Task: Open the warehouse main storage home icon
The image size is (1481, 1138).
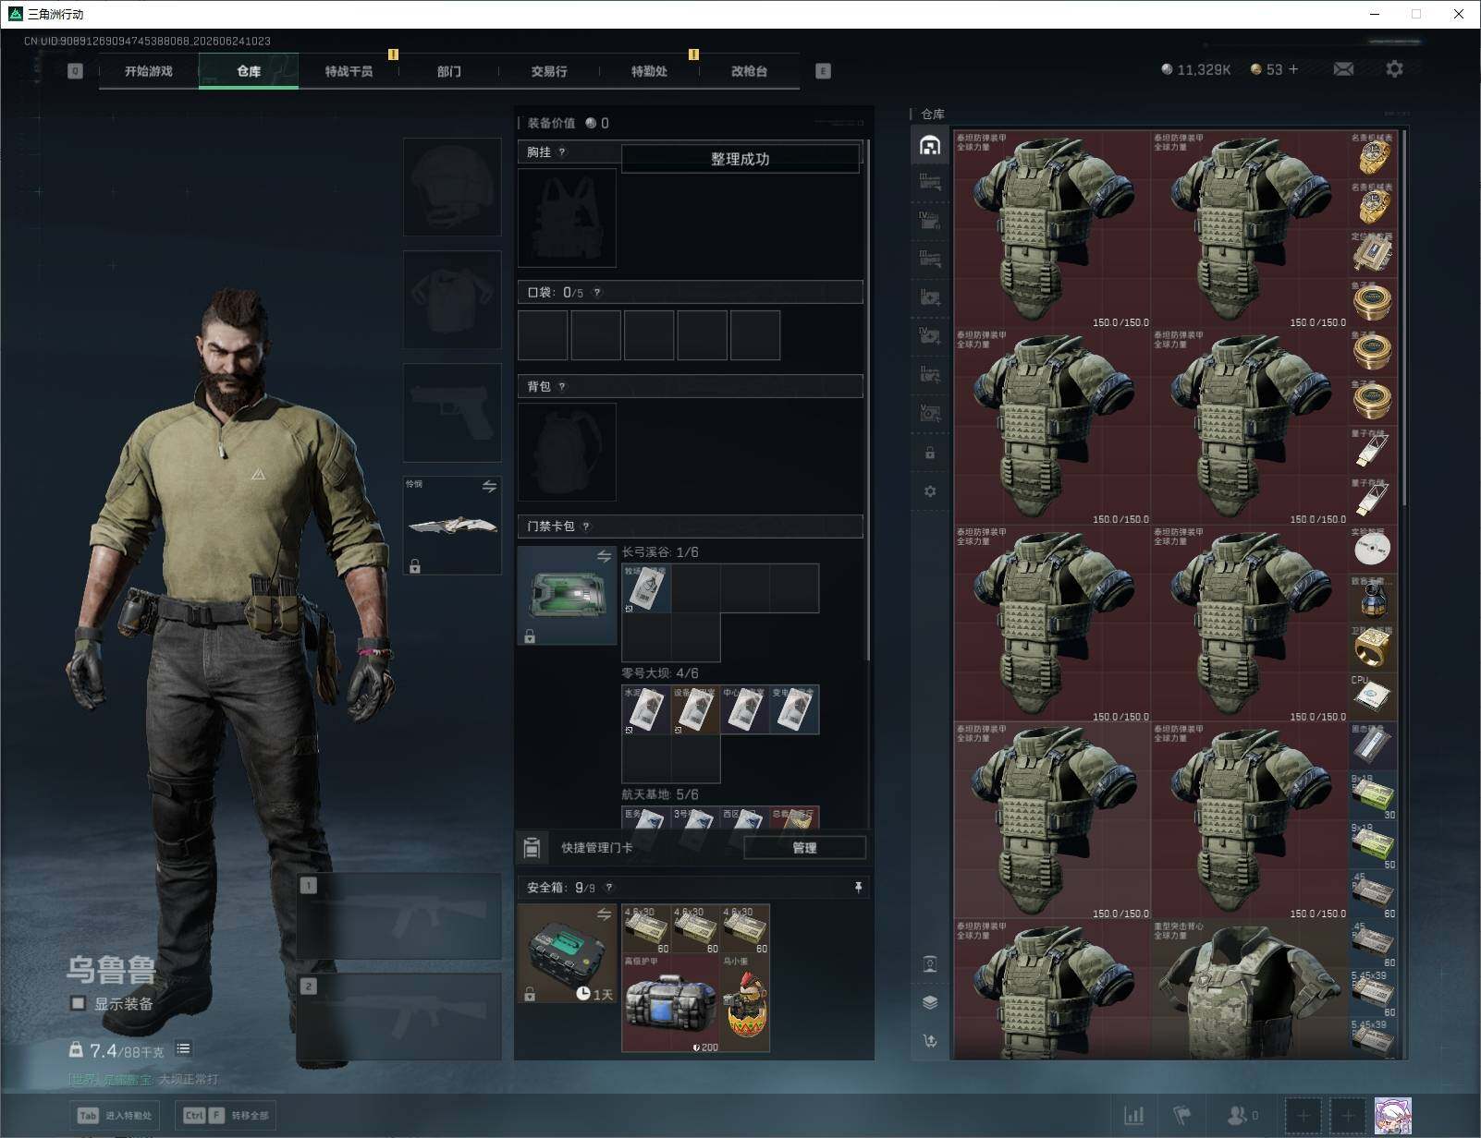Action: coord(930,145)
